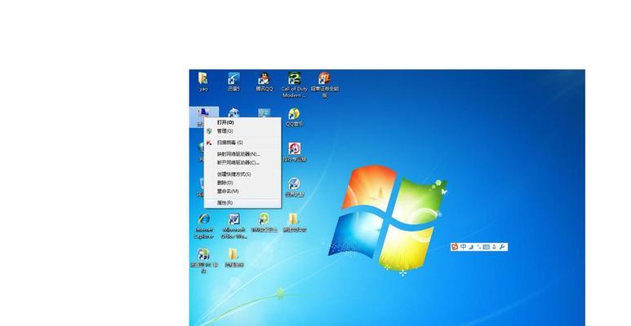Select the Microsoft Office Word shortcut

[x=233, y=226]
